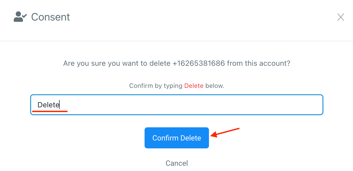Click the divider line under the header
This screenshot has height=171, width=353.
pyautogui.click(x=176, y=41)
